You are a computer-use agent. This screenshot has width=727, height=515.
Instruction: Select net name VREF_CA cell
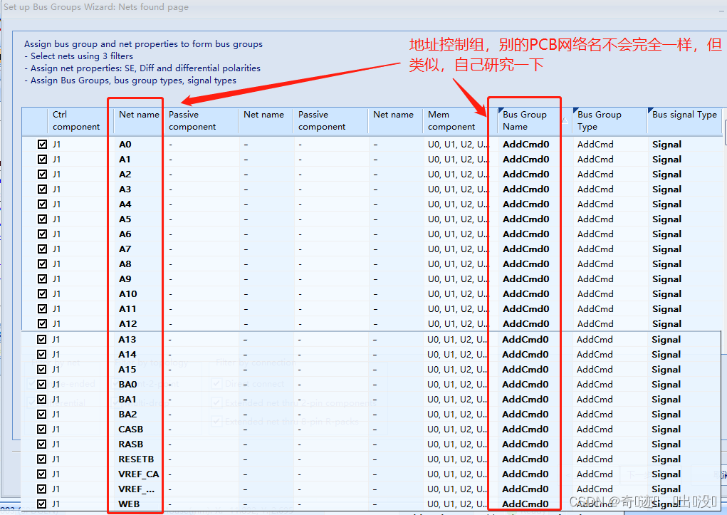[x=139, y=474]
